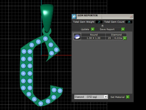Select the gem nearest the bail ring
Screen dimensions: 146x110
click(x=45, y=39)
